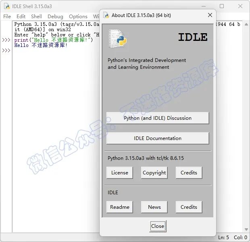Click the IDLE Shell window title icon
This screenshot has height=242, width=250.
point(7,6)
